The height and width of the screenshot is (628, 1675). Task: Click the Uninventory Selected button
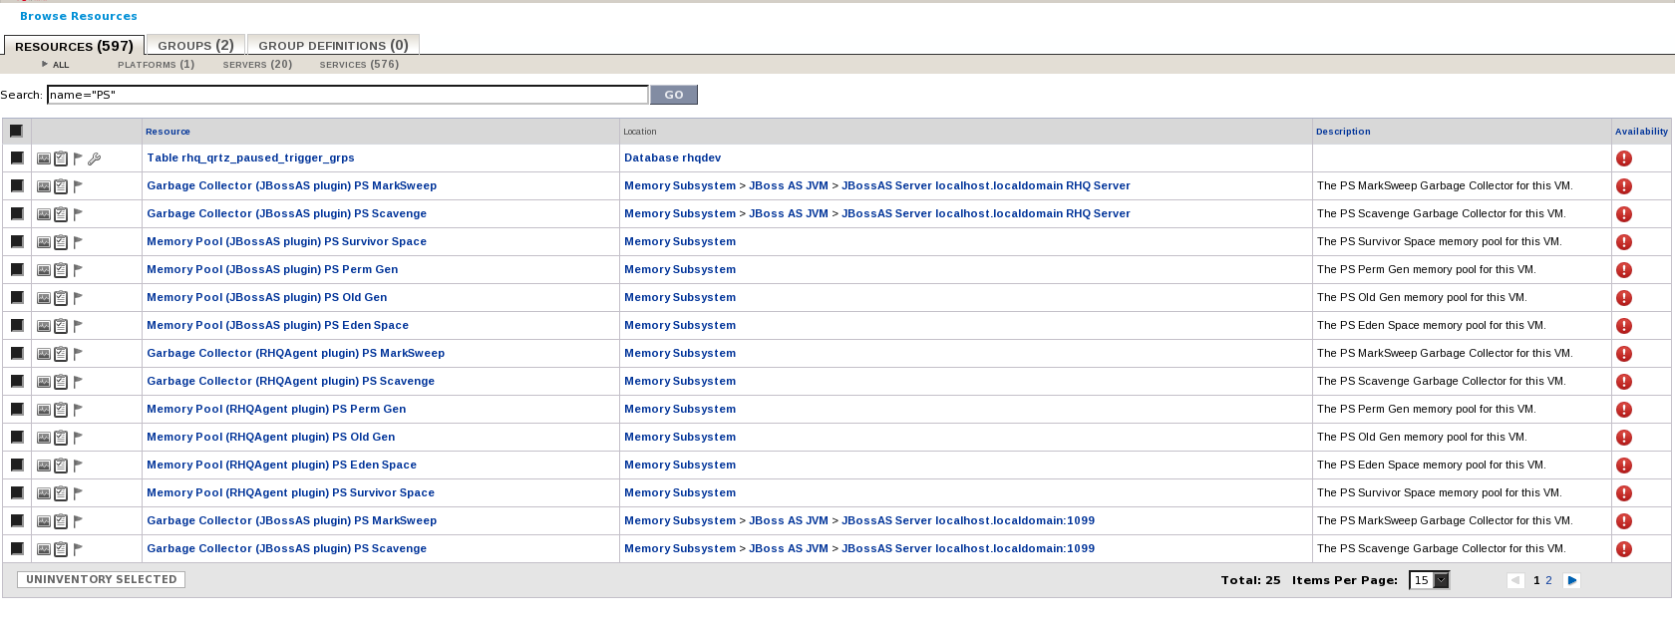coord(101,579)
